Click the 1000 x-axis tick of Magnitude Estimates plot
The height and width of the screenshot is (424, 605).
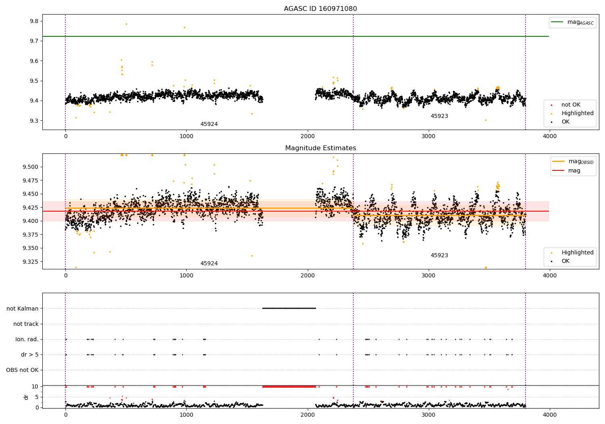click(x=186, y=275)
